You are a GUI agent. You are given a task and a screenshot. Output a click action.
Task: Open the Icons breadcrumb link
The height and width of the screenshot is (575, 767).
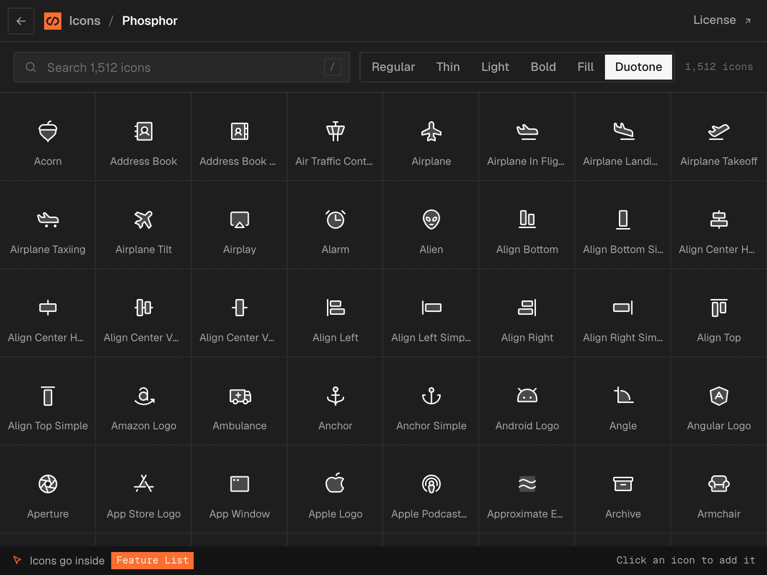[x=85, y=21]
